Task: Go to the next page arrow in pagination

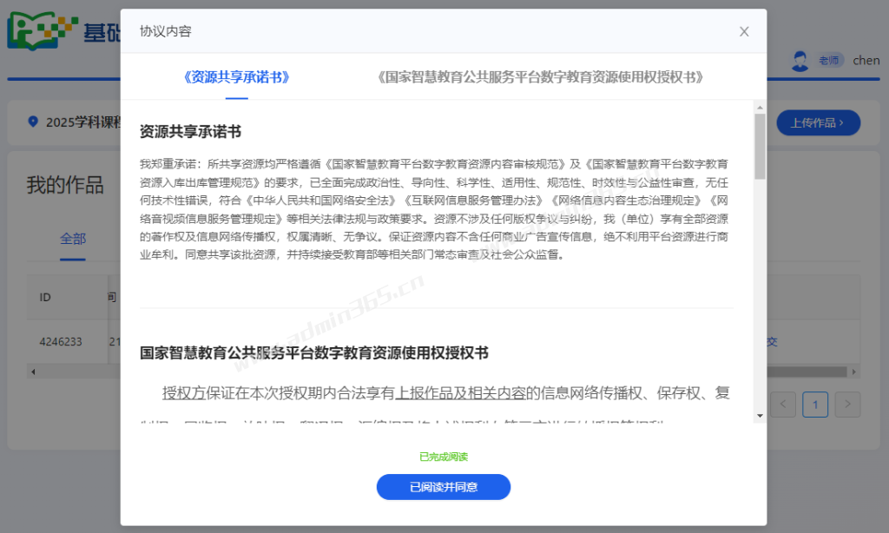Action: (x=847, y=404)
